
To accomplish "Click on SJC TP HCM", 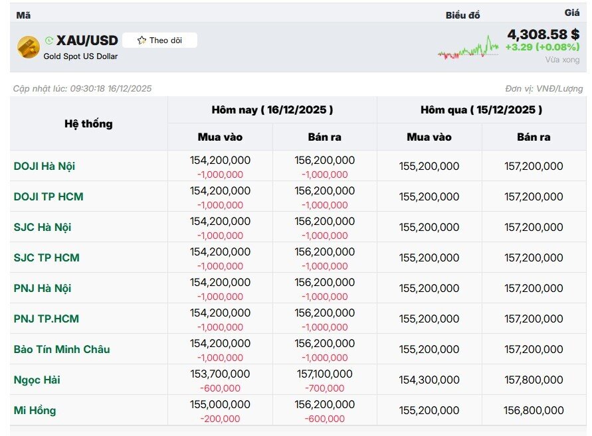I will click(x=47, y=257).
